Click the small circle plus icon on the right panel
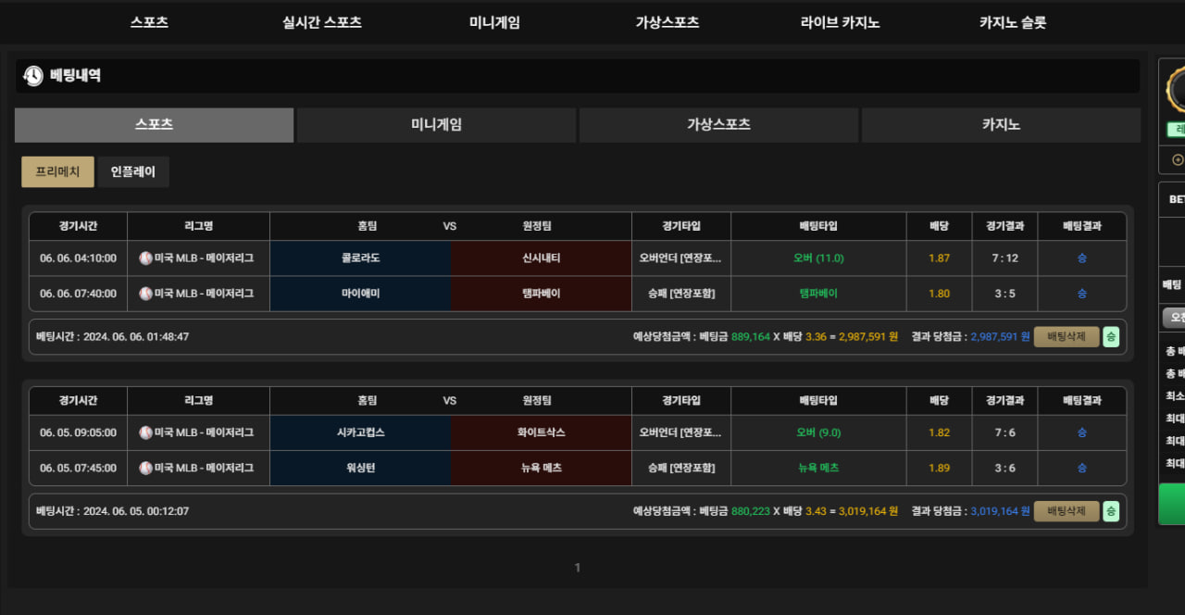1185x615 pixels. tap(1178, 160)
